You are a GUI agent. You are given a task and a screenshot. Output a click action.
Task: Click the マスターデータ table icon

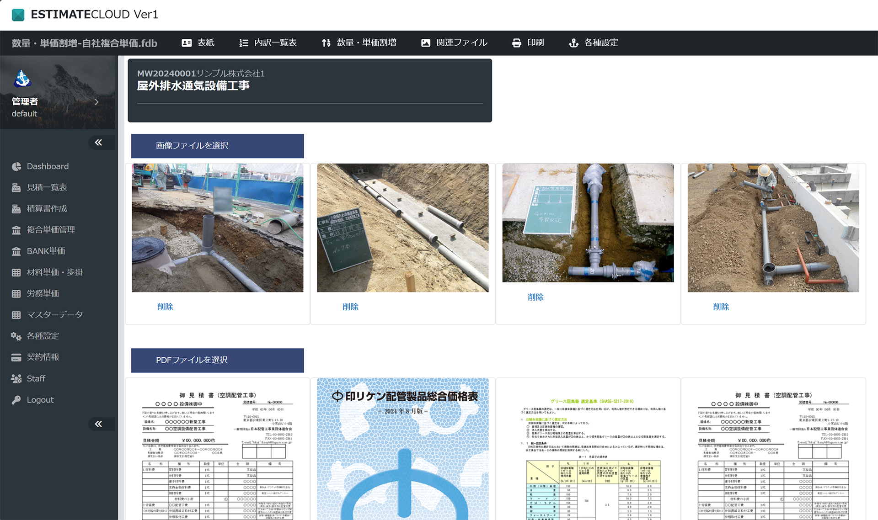(16, 315)
